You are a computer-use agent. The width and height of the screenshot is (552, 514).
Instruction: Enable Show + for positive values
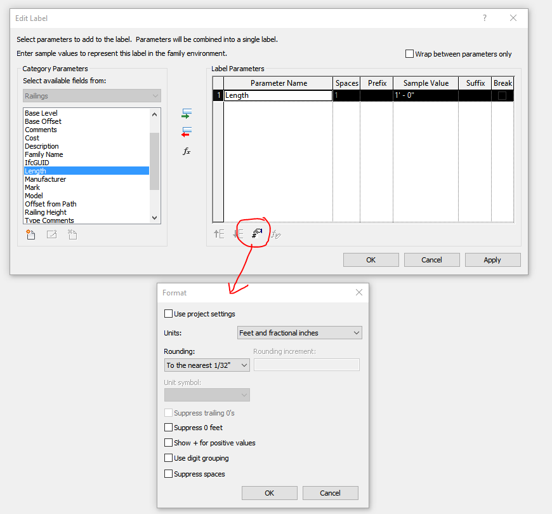[x=168, y=443]
